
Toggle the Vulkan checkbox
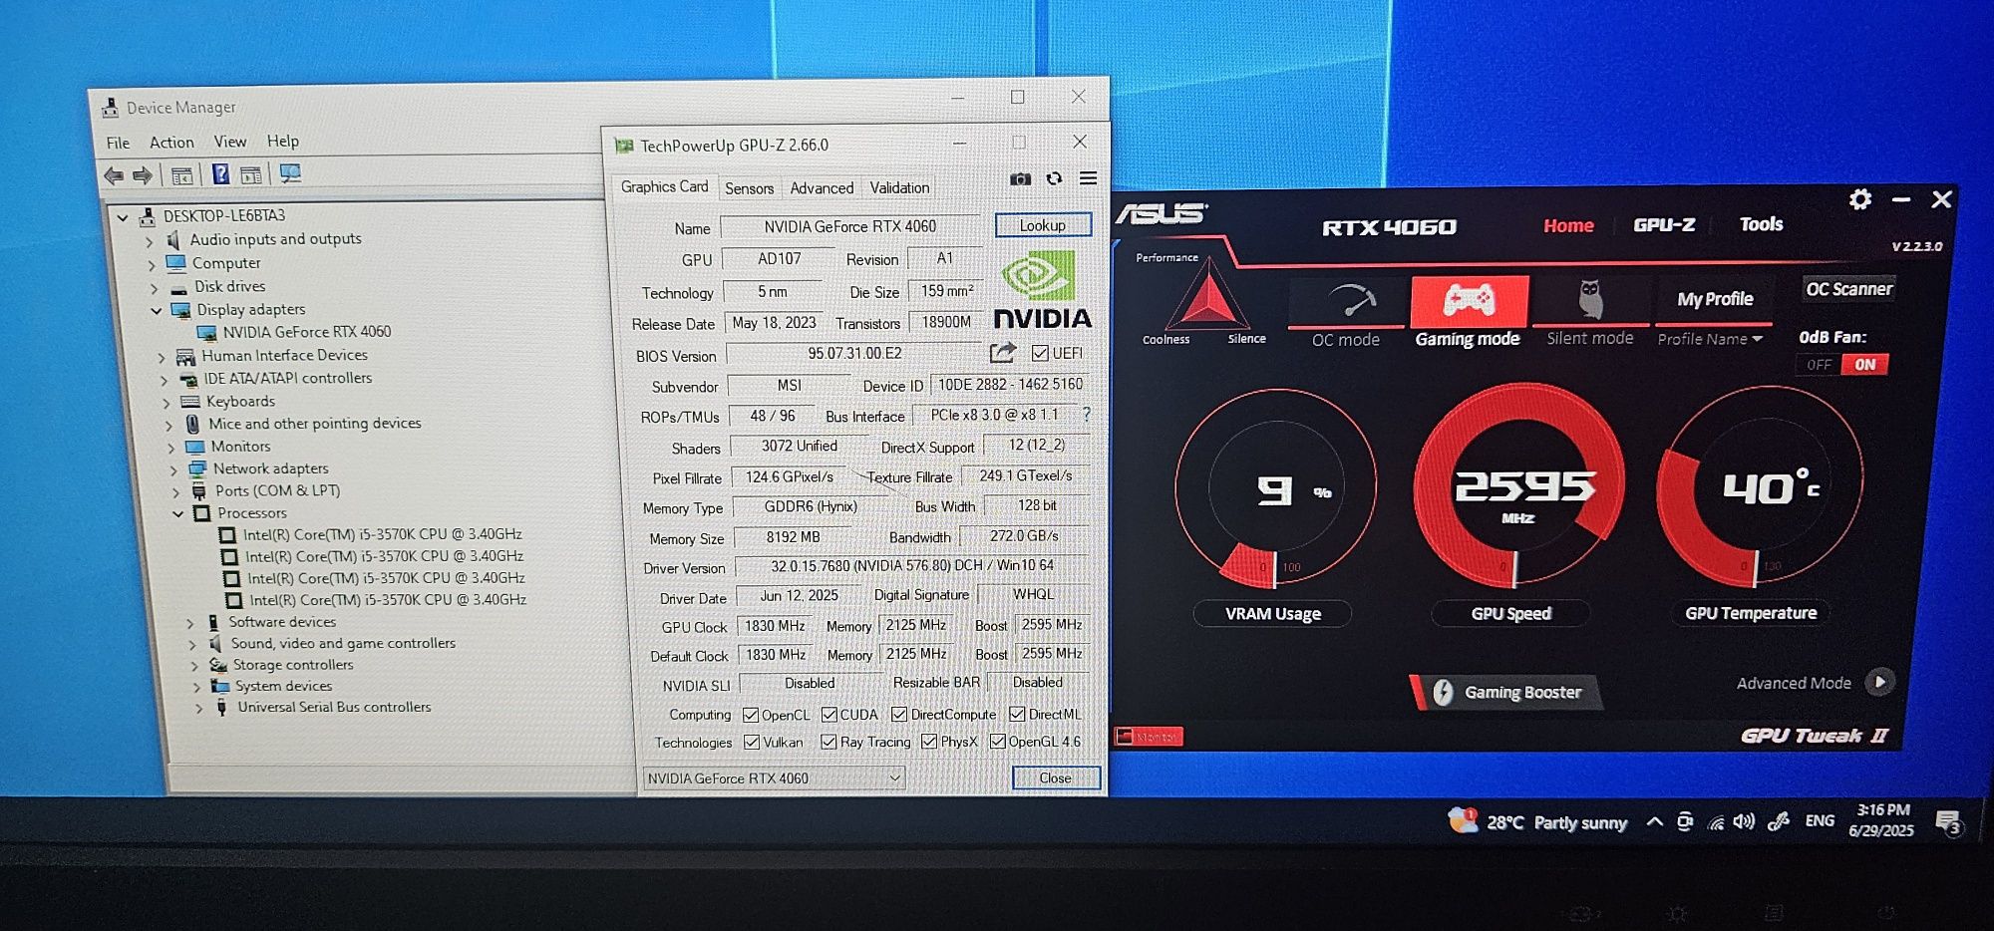pos(752,742)
